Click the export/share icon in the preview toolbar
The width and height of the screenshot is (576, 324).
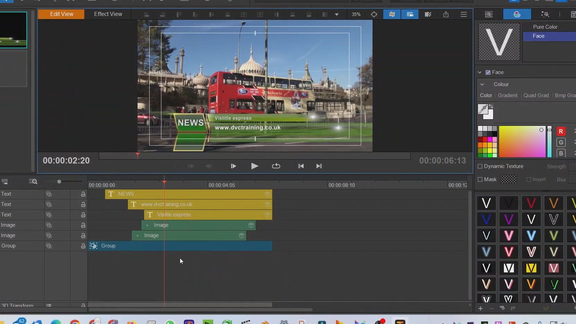click(446, 14)
